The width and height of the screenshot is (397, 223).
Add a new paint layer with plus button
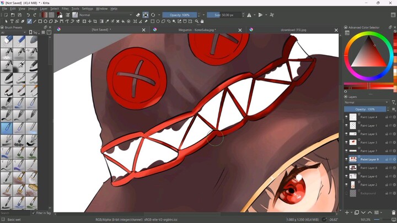pos(347,213)
